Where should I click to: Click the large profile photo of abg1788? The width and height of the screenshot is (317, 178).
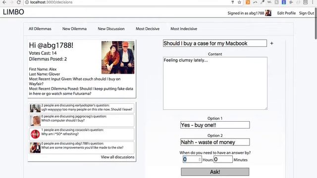pyautogui.click(x=118, y=57)
